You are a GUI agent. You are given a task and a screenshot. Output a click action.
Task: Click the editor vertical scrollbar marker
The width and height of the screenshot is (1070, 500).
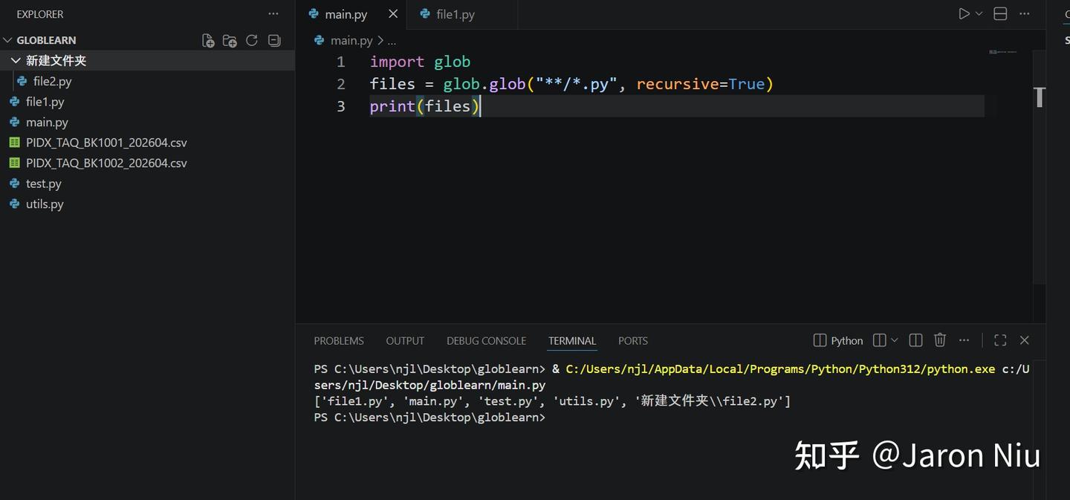tap(1040, 97)
